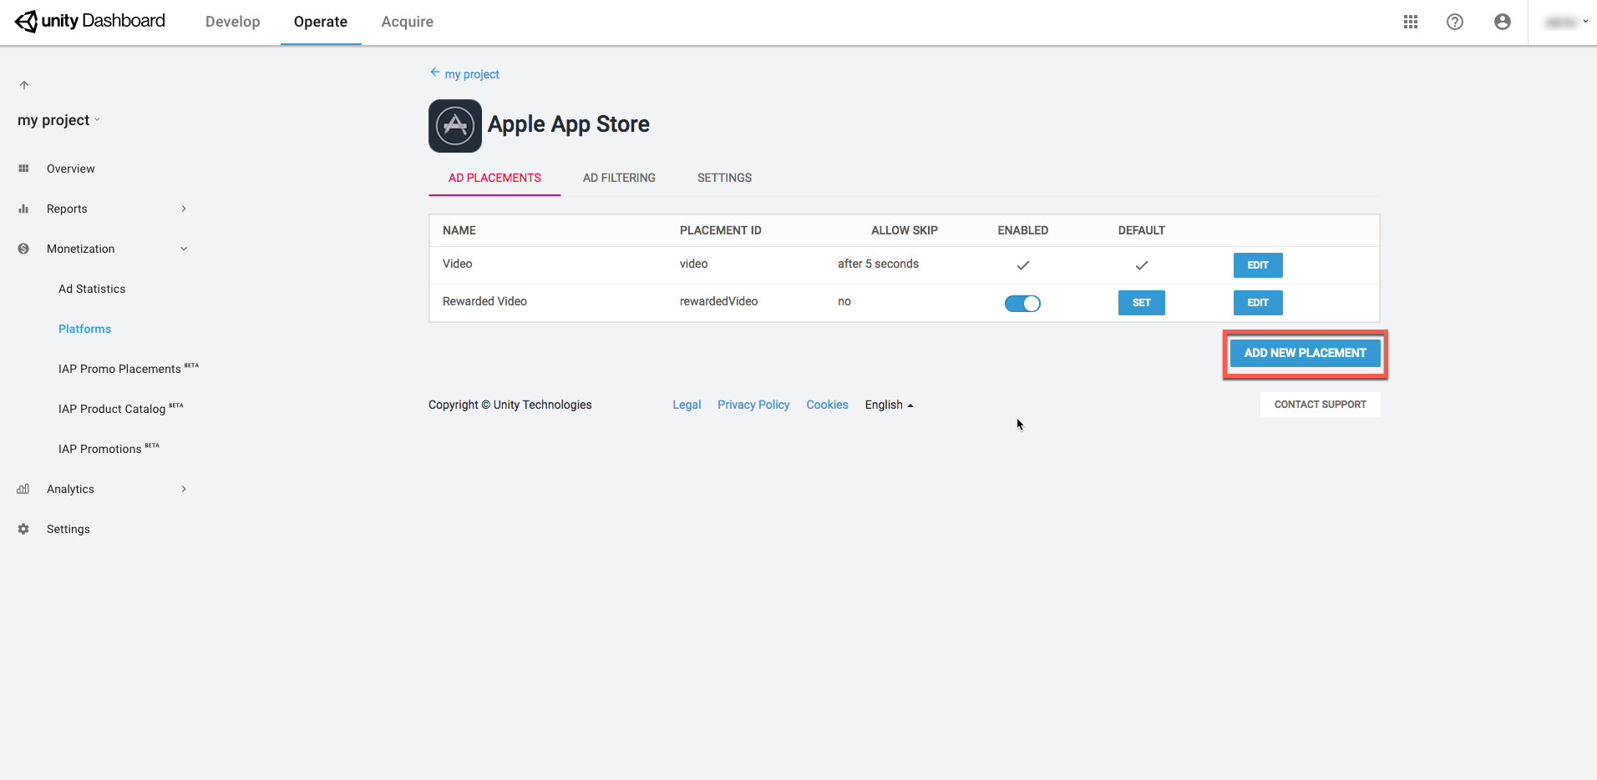The height and width of the screenshot is (780, 1597).
Task: Switch to the Operate tab
Action: [x=321, y=22]
